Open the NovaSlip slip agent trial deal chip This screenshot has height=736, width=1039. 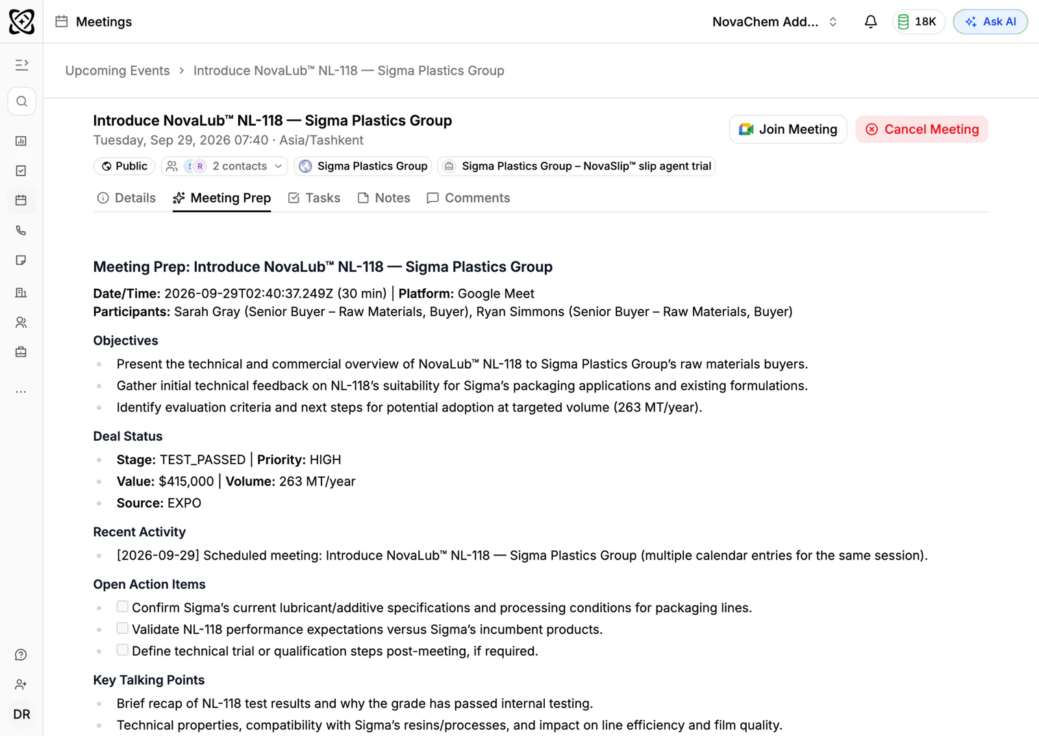pyautogui.click(x=577, y=166)
